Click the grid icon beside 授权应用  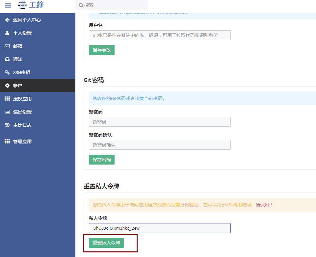[x=7, y=99]
